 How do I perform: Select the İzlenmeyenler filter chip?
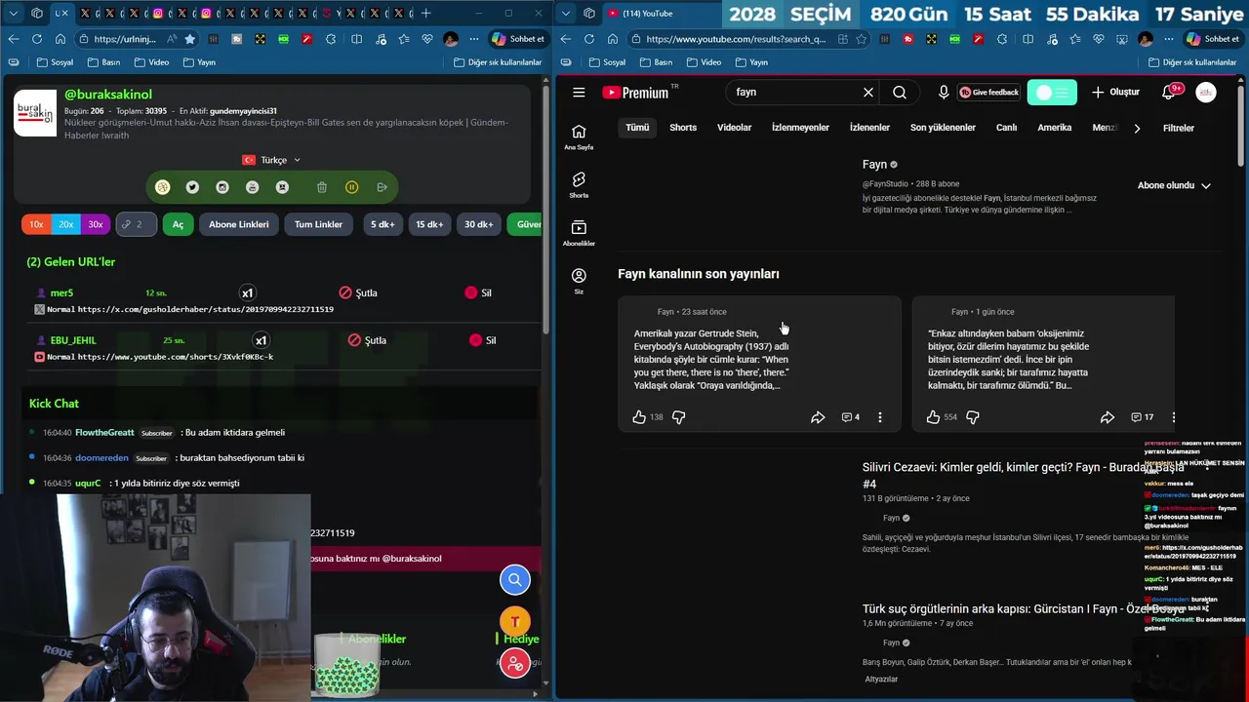pyautogui.click(x=800, y=128)
